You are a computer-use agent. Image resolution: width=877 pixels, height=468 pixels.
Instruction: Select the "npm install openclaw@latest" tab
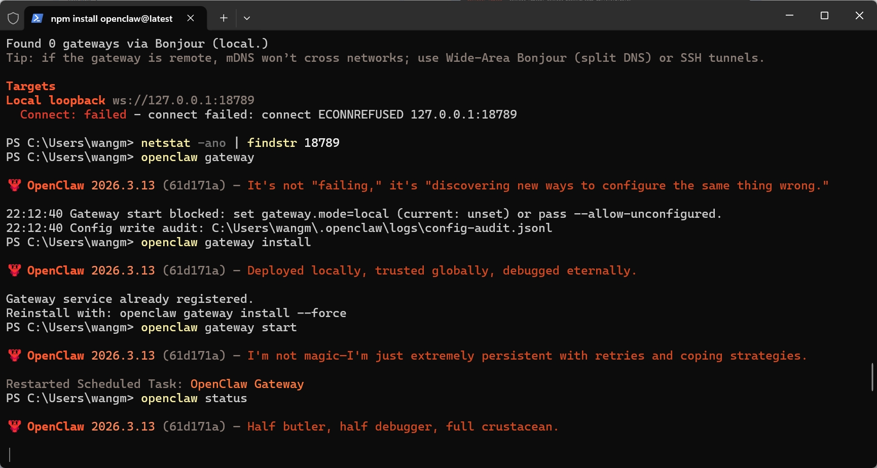coord(112,19)
